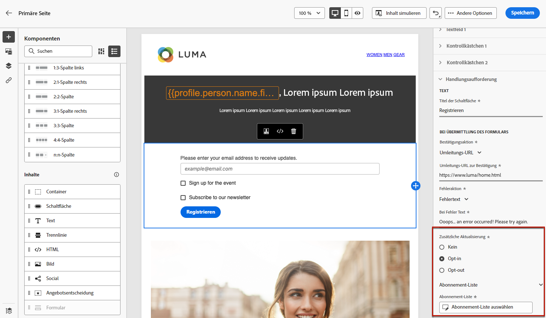Select the HTML content component
Viewport: 546px width, 318px height.
pos(72,250)
